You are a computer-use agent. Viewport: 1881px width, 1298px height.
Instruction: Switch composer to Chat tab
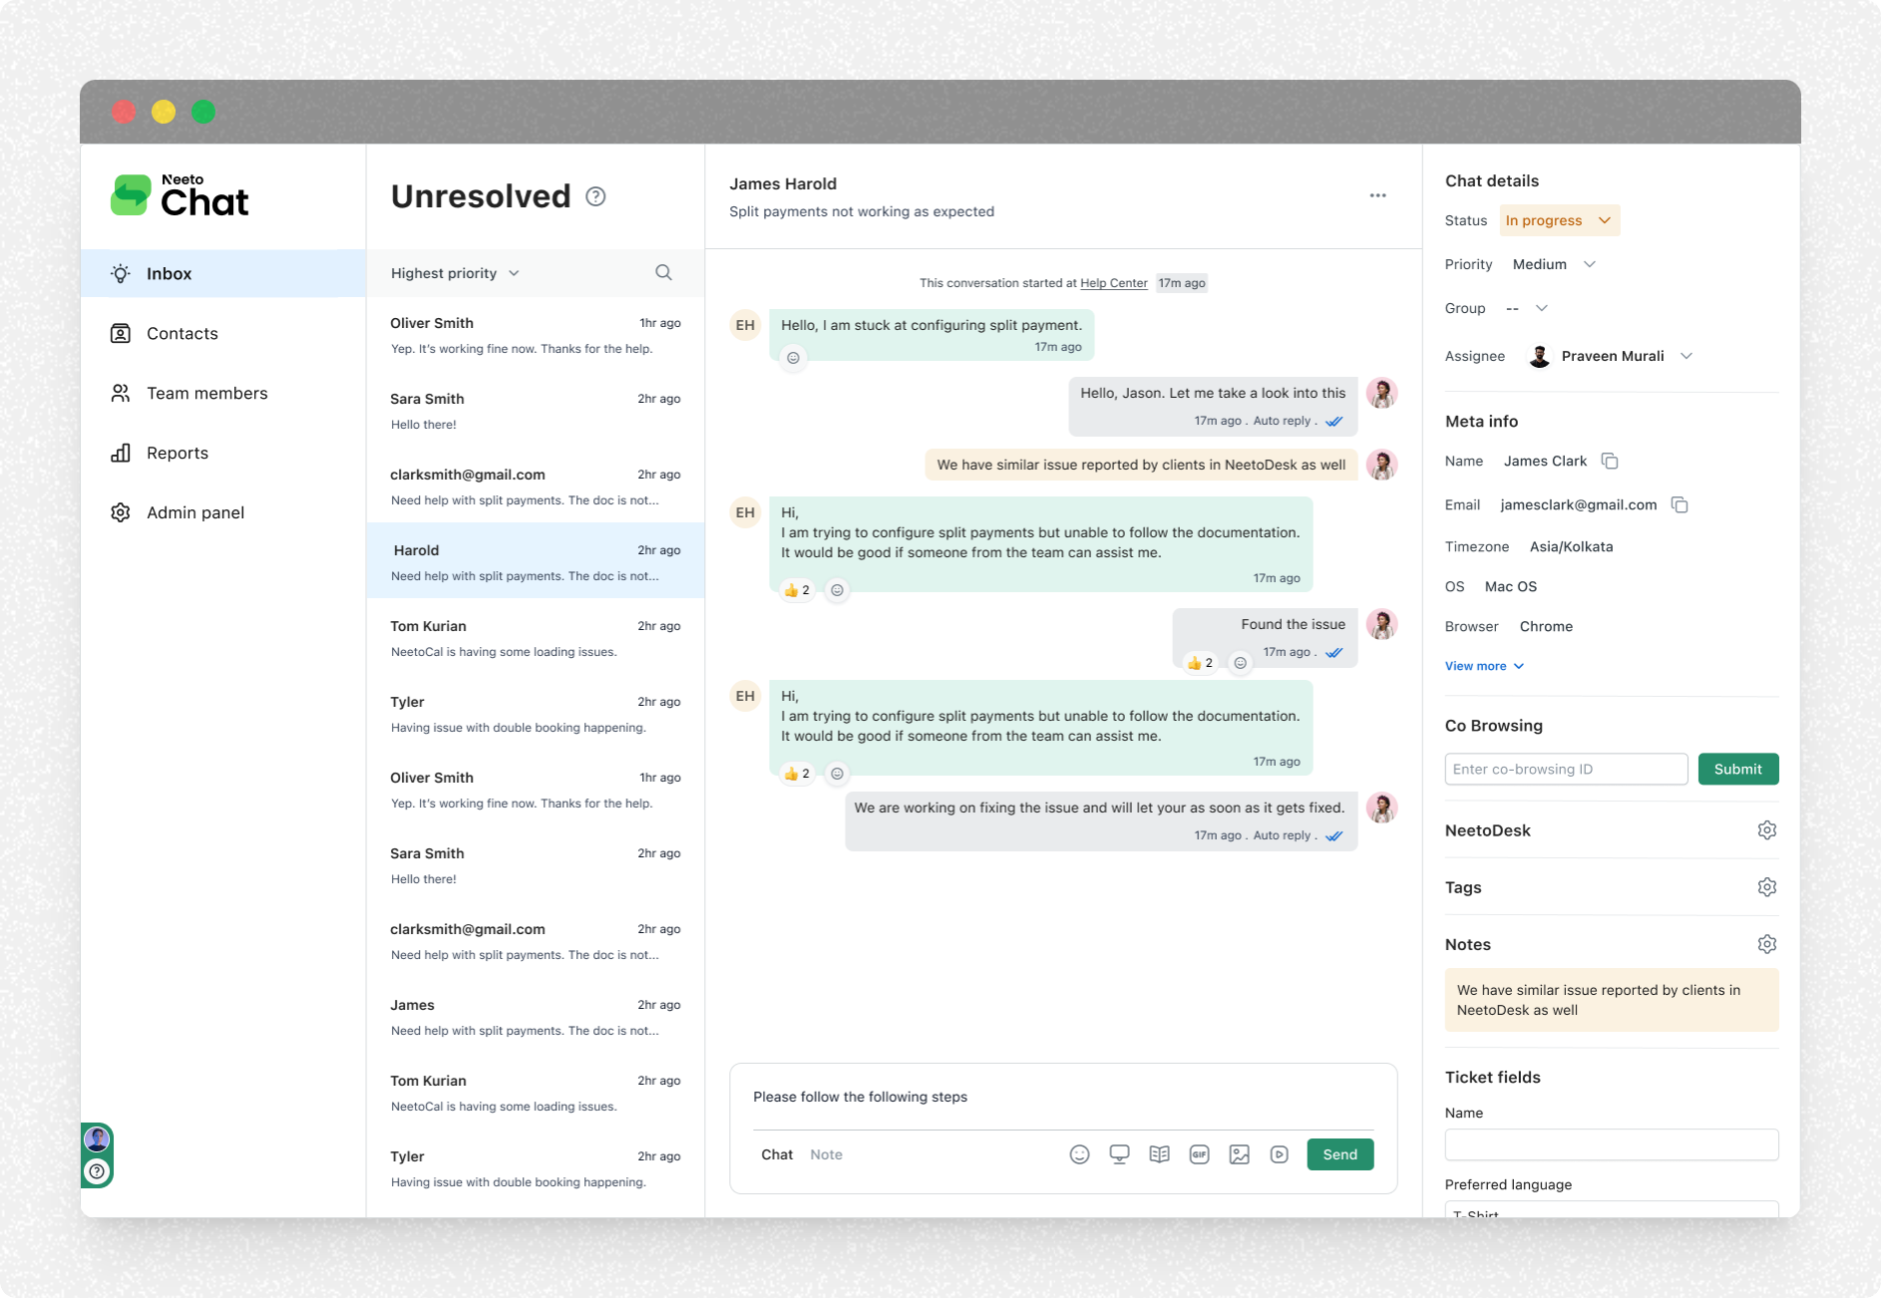pos(777,1154)
